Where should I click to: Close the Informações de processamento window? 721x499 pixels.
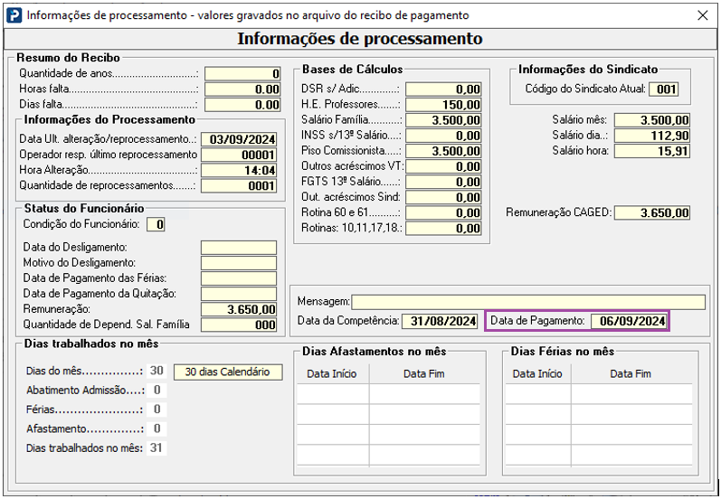702,15
